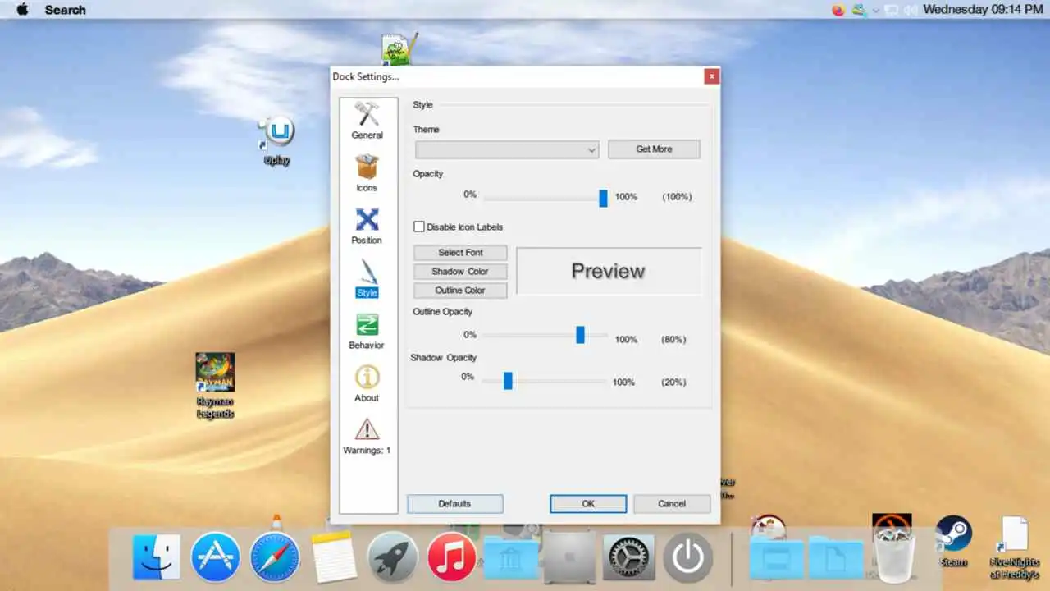The height and width of the screenshot is (591, 1050).
Task: Open the library folder in dock
Action: pos(511,558)
